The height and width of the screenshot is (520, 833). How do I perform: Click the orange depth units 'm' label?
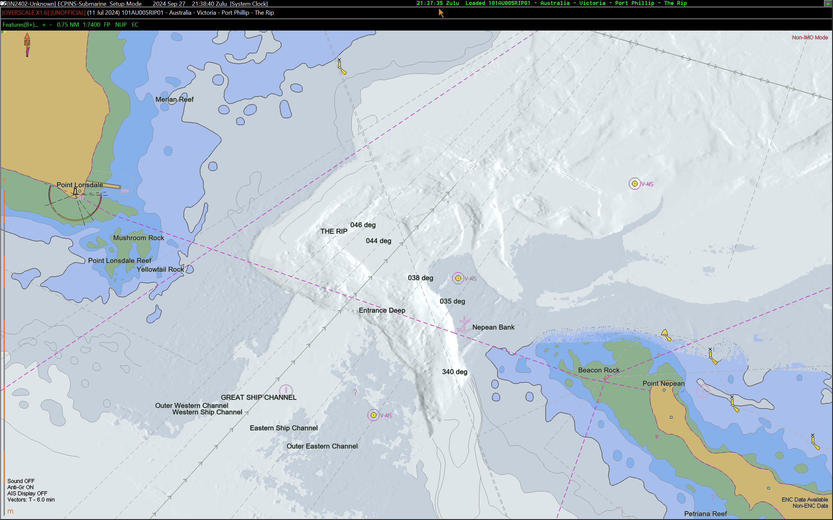coord(10,512)
